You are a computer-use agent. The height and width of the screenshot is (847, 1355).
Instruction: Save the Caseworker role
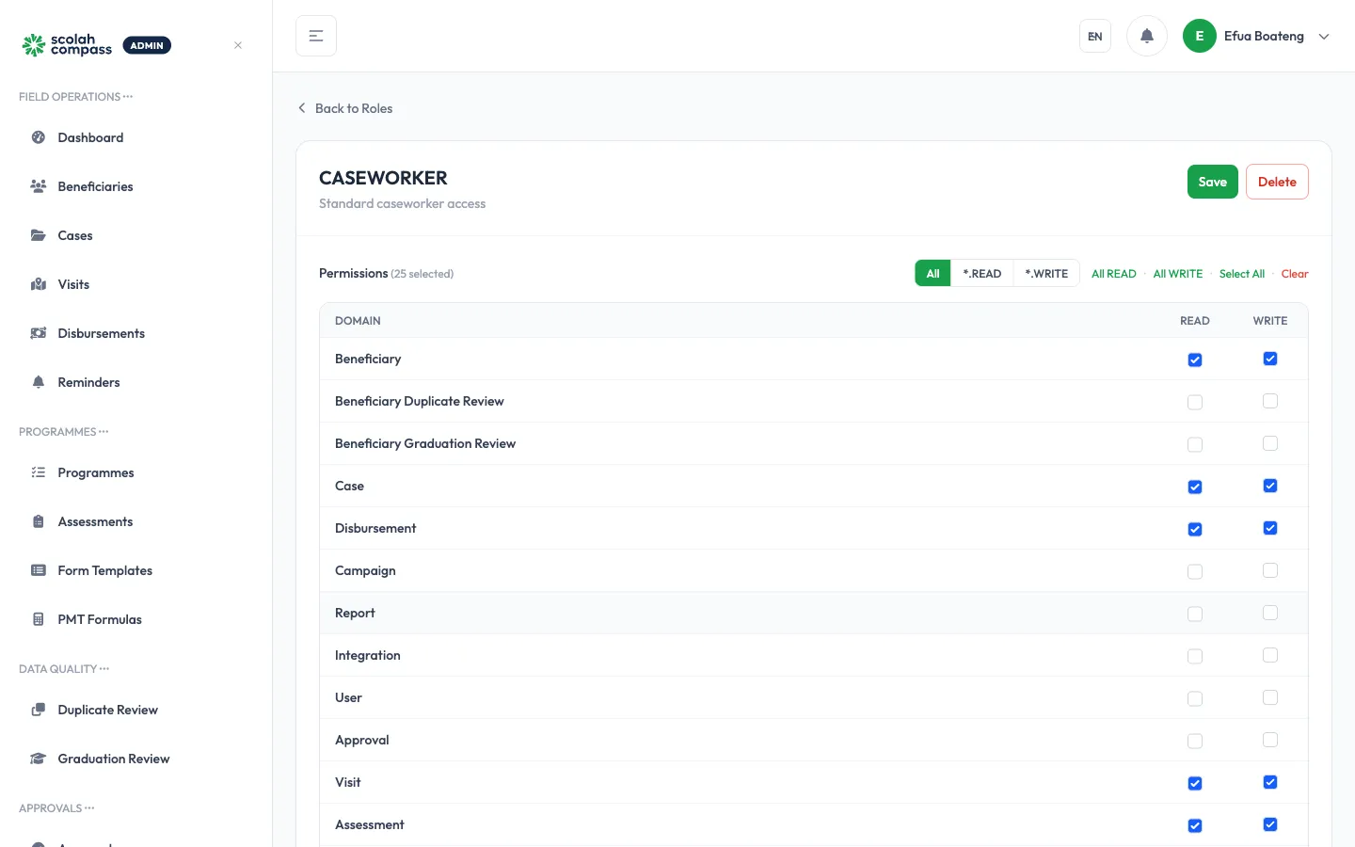(1212, 182)
